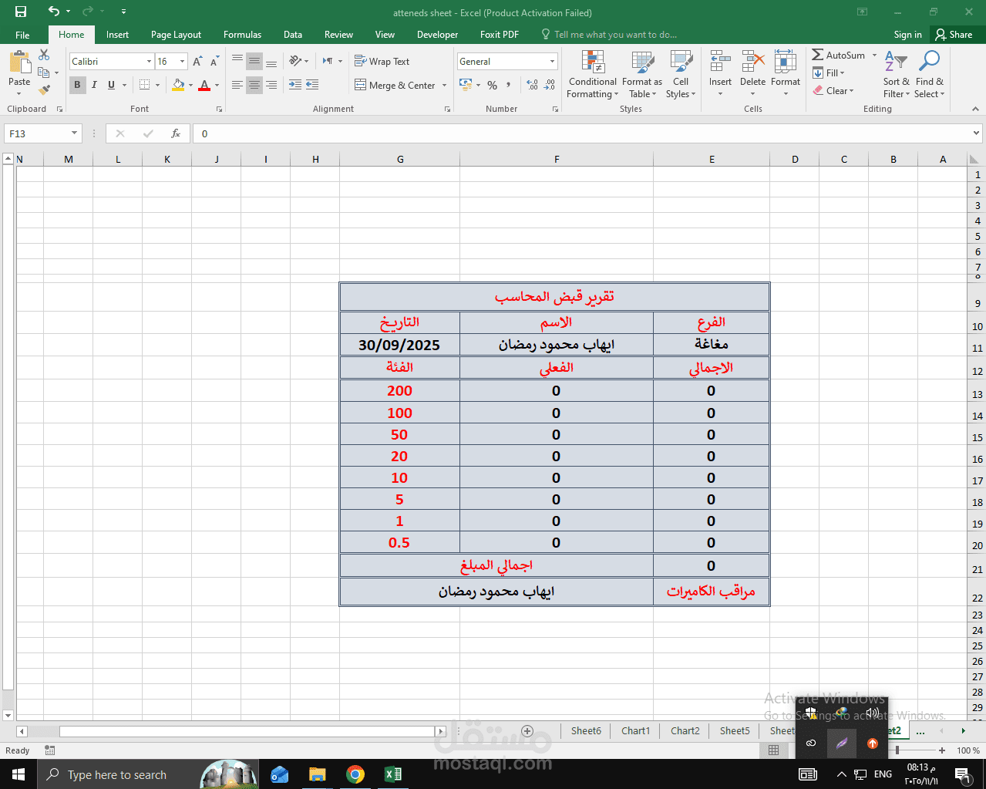Toggle Bold formatting

coord(77,85)
